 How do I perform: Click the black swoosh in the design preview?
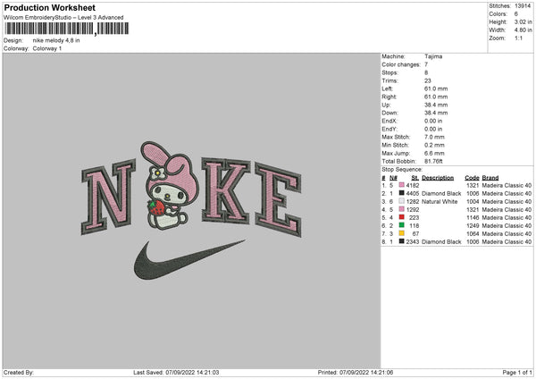[x=189, y=260]
